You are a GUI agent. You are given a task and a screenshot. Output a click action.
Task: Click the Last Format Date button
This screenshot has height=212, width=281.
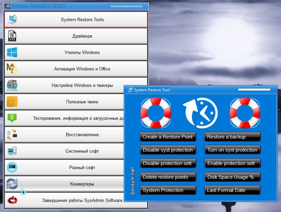point(232,190)
